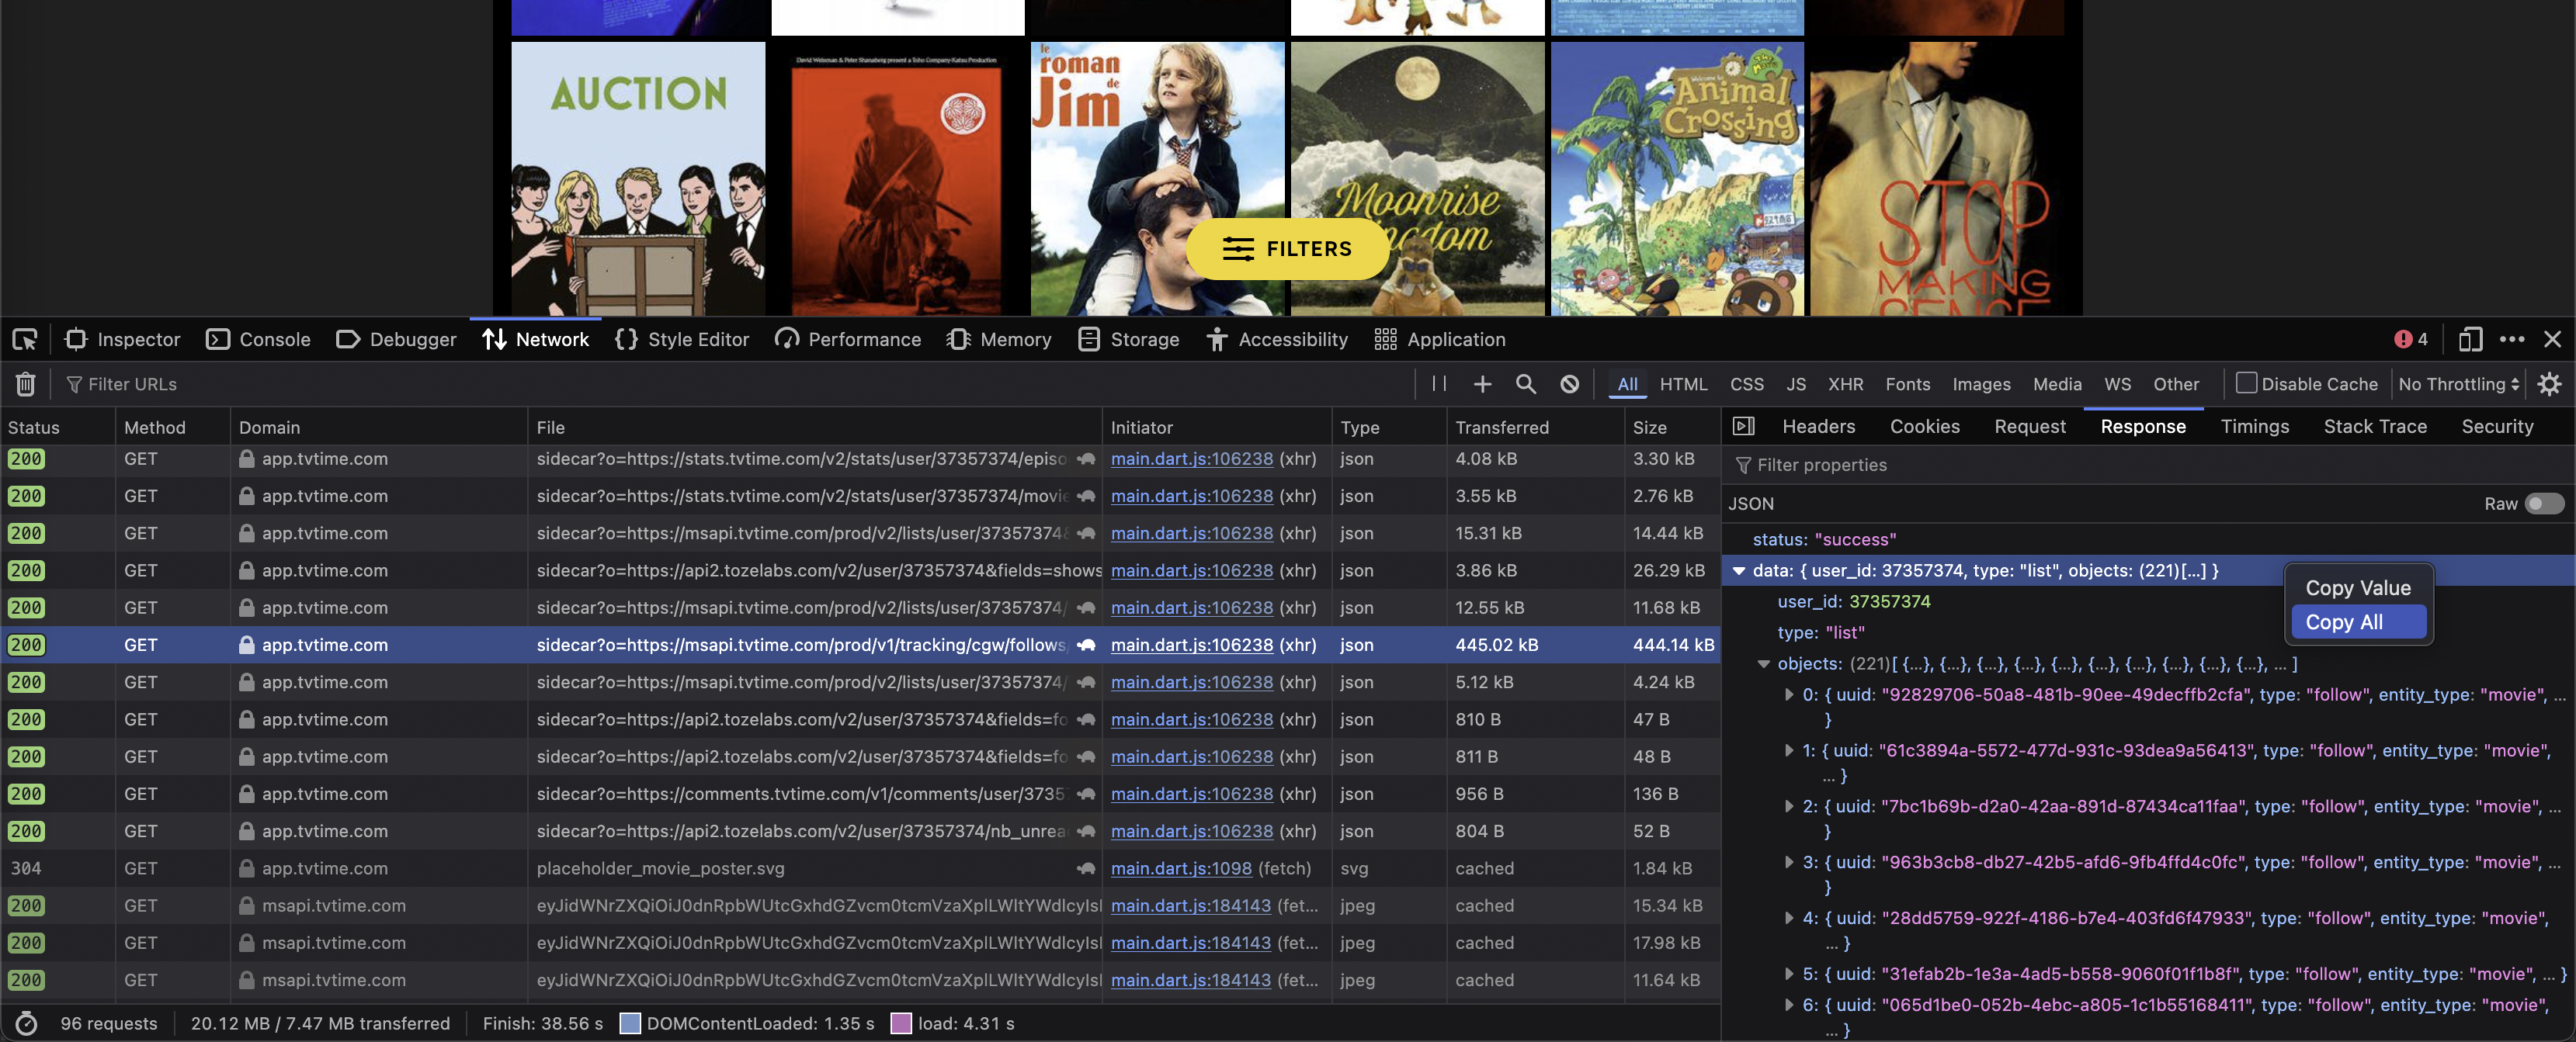The width and height of the screenshot is (2576, 1042).
Task: Open the No Throttling dropdown
Action: (2458, 383)
